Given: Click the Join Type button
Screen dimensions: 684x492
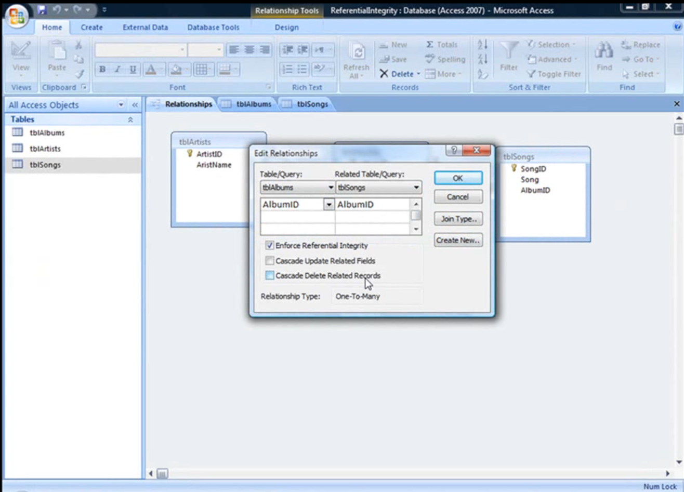Looking at the screenshot, I should tap(458, 218).
